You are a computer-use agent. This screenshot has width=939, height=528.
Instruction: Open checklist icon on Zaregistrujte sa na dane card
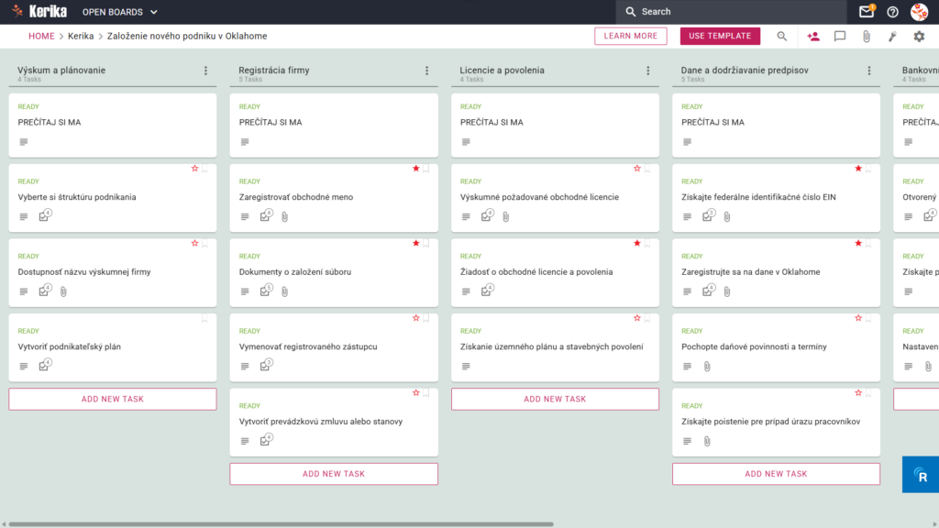(709, 291)
